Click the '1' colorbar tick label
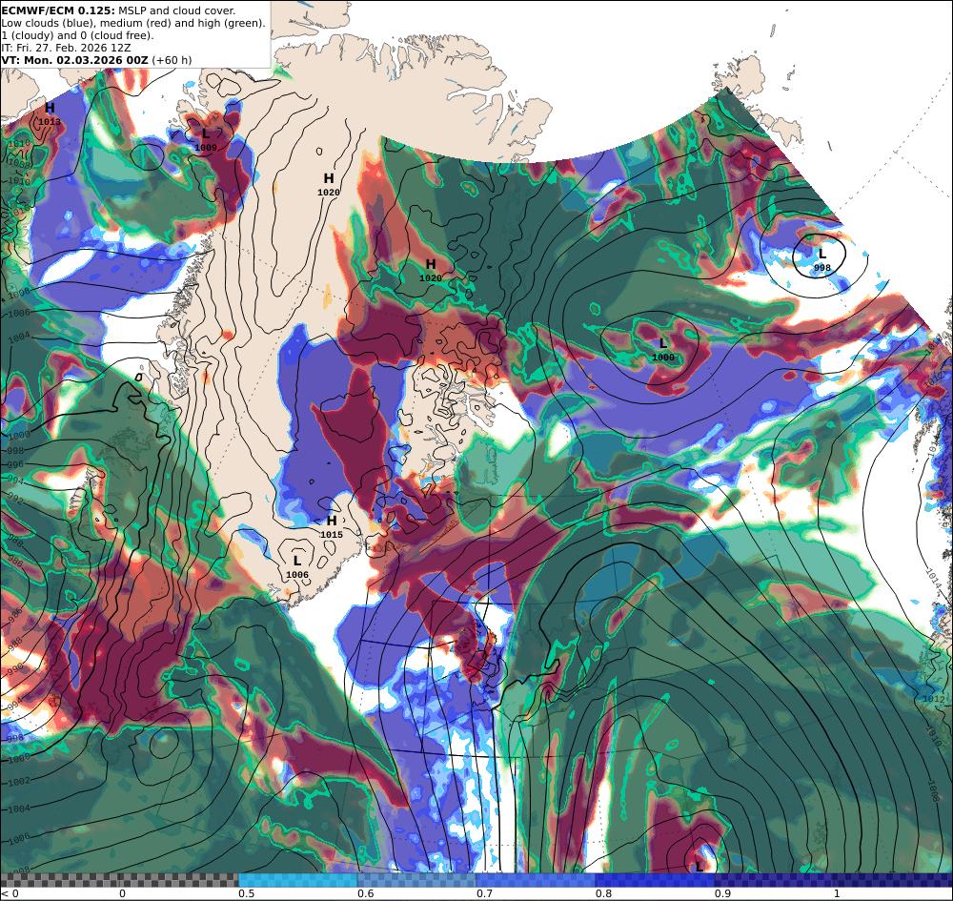953x901 pixels. pos(837,893)
